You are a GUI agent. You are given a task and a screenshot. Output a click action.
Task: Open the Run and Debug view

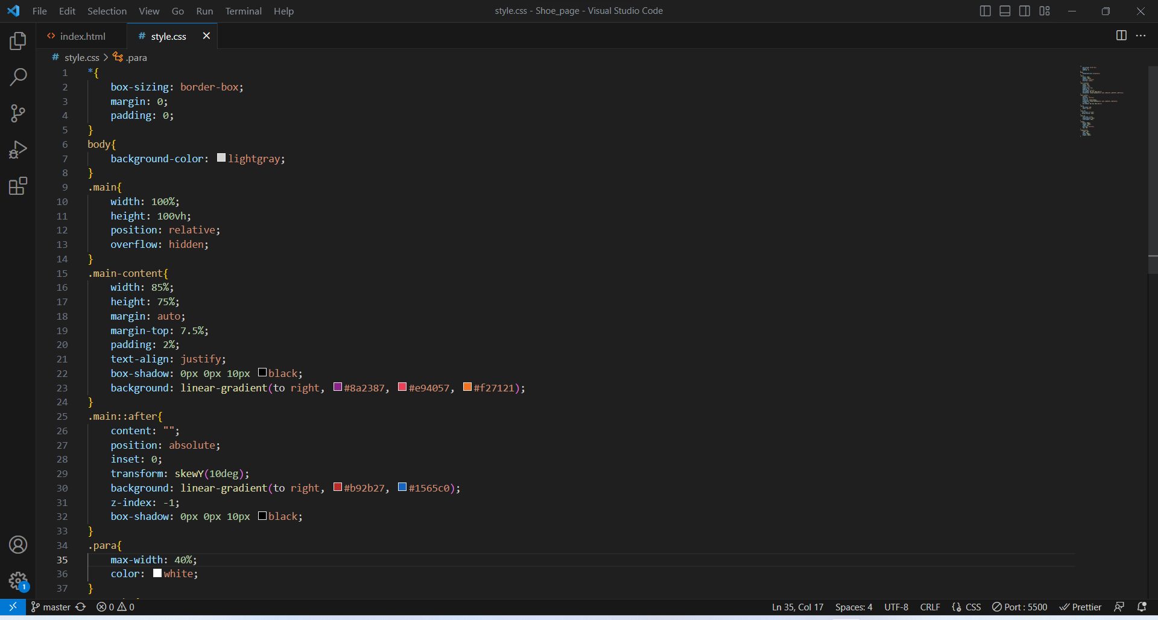17,149
